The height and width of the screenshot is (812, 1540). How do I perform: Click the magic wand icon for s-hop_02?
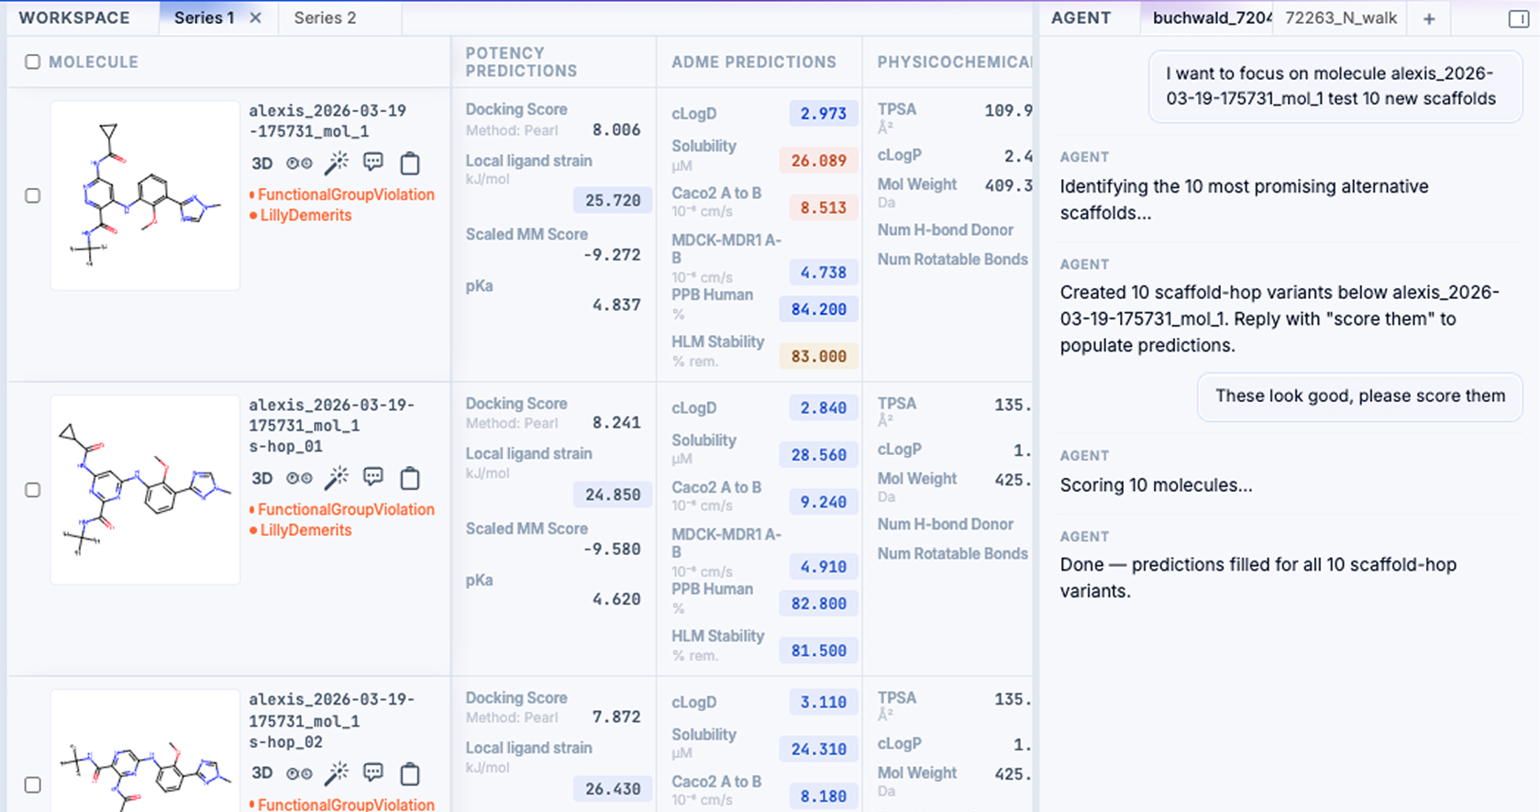point(337,773)
